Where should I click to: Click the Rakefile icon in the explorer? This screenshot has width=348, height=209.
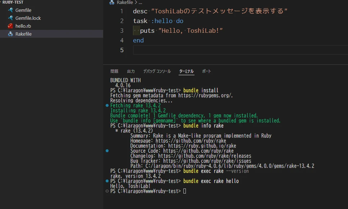coord(10,34)
